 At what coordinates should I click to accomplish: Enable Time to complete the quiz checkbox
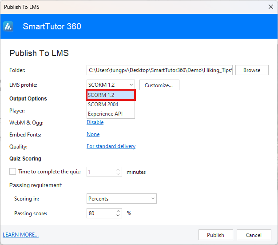tap(12, 172)
